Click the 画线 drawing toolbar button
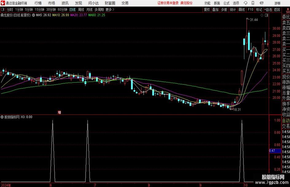Image resolution: width=290 pixels, height=187 pixels. point(242,10)
